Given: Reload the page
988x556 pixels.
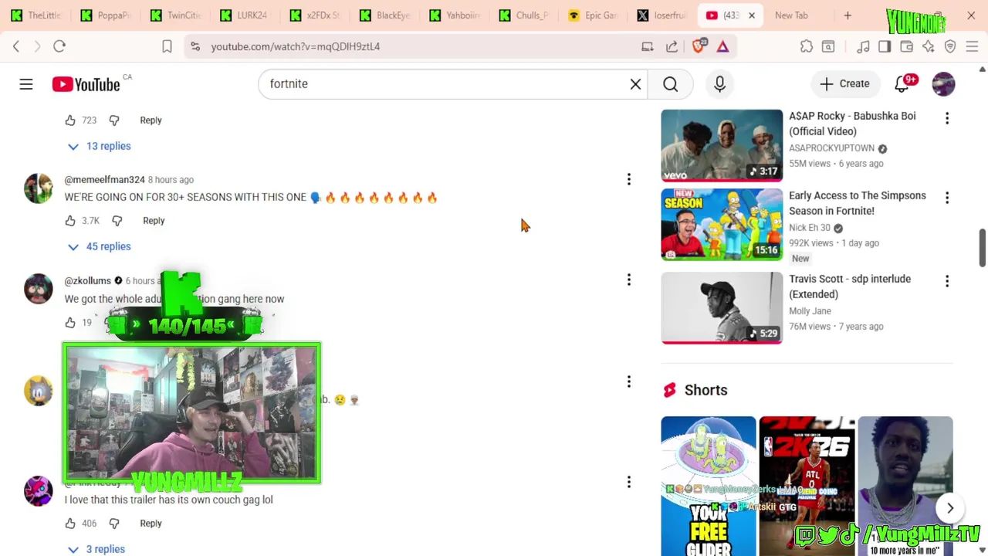Looking at the screenshot, I should click(x=59, y=46).
